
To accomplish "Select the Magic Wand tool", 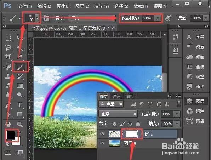I will coord(19,48).
